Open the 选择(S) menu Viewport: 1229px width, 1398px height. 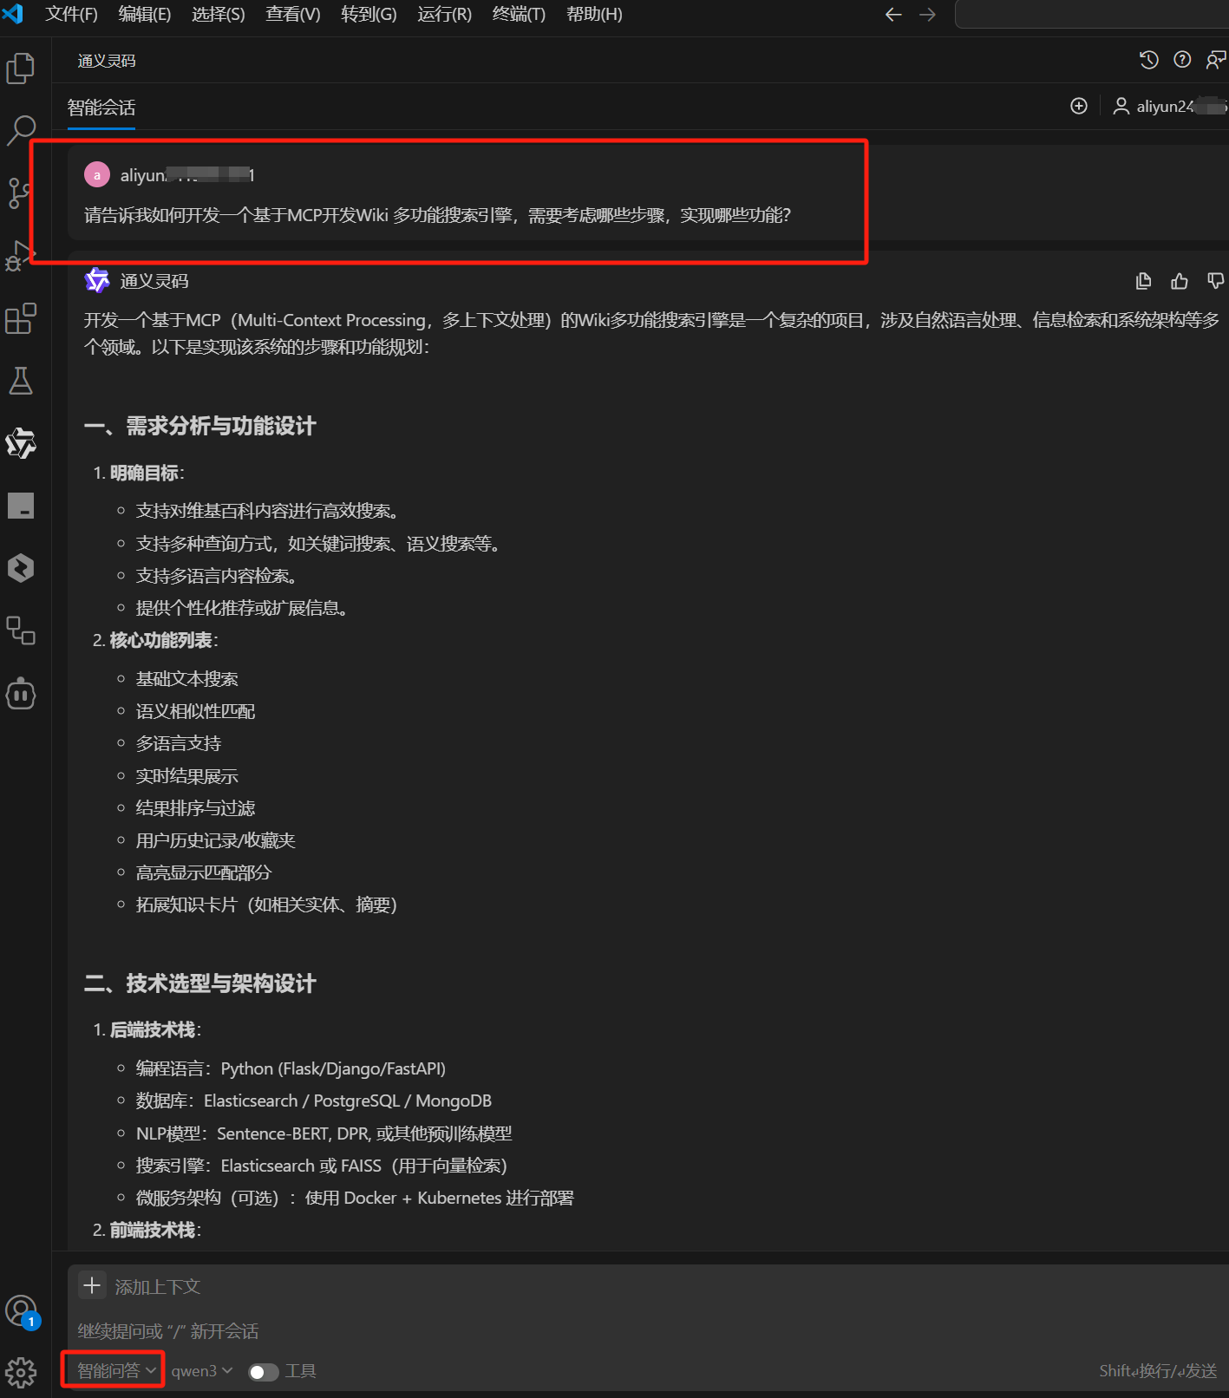pyautogui.click(x=218, y=15)
